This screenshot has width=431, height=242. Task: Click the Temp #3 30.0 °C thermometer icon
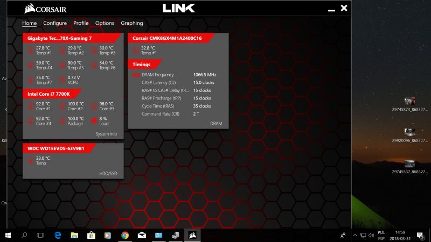pos(94,51)
